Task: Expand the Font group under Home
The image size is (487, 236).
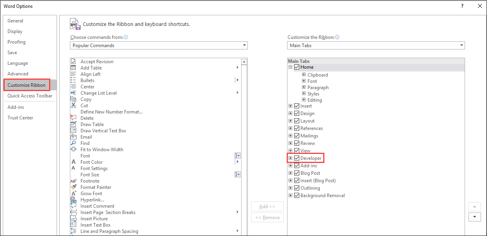Action: [304, 81]
